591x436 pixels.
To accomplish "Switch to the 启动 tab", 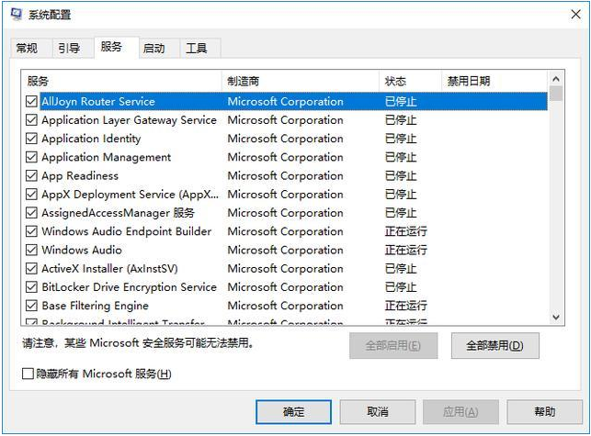I will coord(154,48).
